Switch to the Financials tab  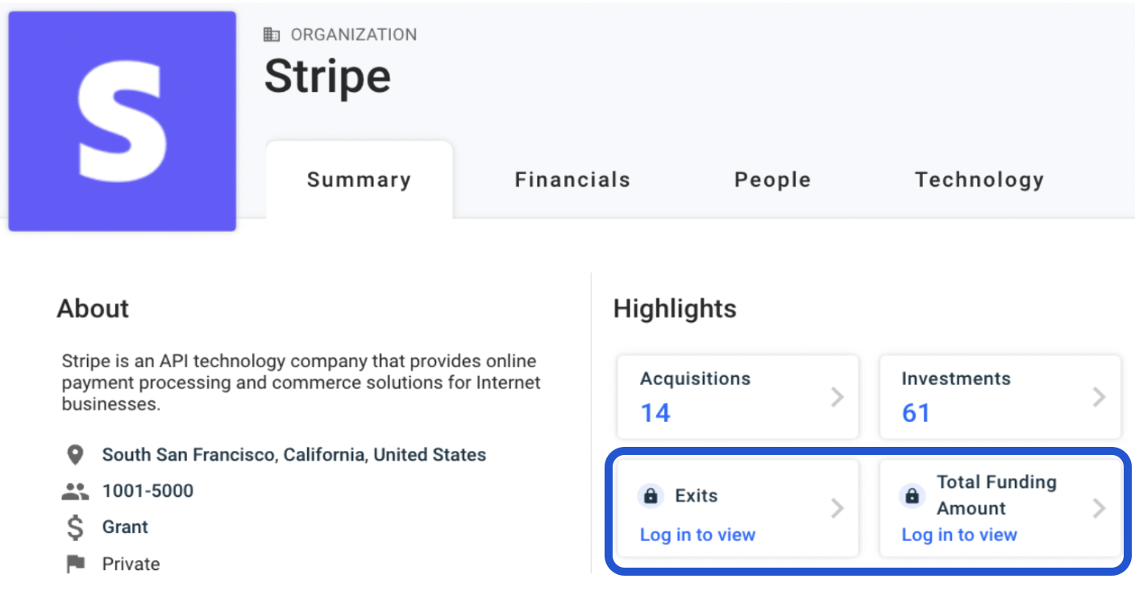click(572, 180)
